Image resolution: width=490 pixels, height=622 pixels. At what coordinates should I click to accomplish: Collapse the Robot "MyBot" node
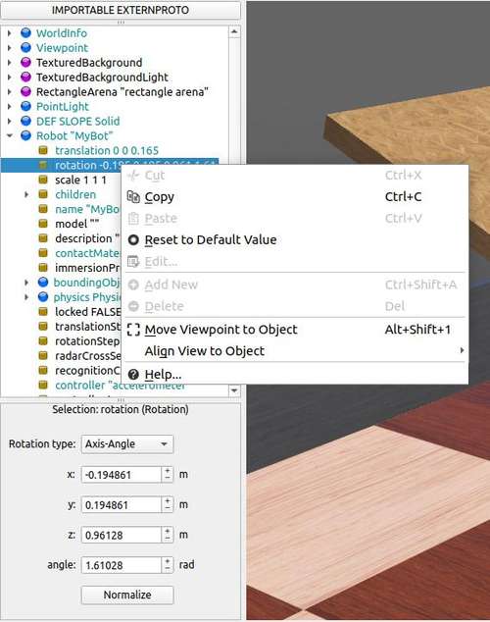click(9, 135)
